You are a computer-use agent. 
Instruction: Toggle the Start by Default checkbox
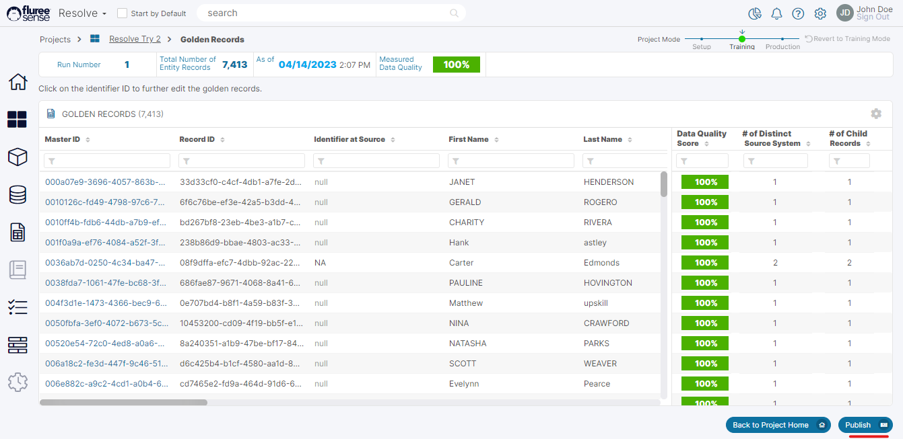tap(122, 13)
